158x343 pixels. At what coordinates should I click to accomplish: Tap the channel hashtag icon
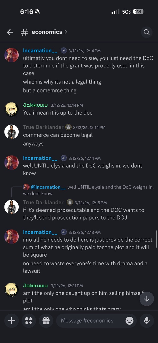tap(24, 32)
